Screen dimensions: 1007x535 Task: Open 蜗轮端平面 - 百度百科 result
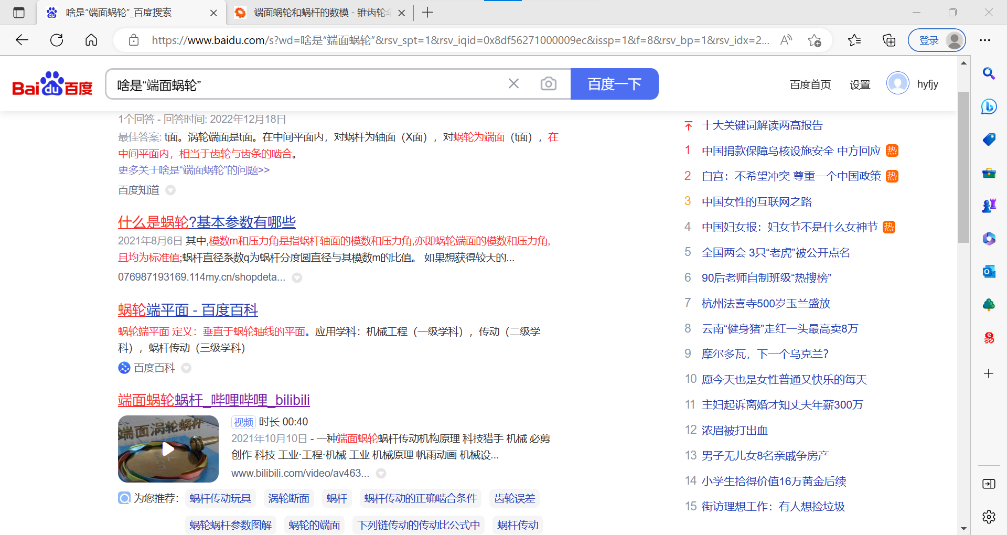point(188,310)
